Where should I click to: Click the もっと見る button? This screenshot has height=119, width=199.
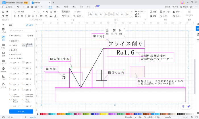pos(21,112)
